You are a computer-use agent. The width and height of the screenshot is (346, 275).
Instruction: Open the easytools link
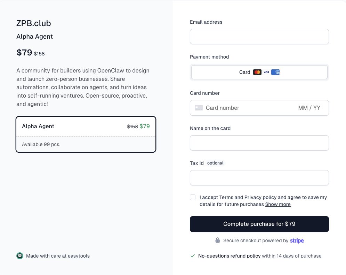point(79,256)
